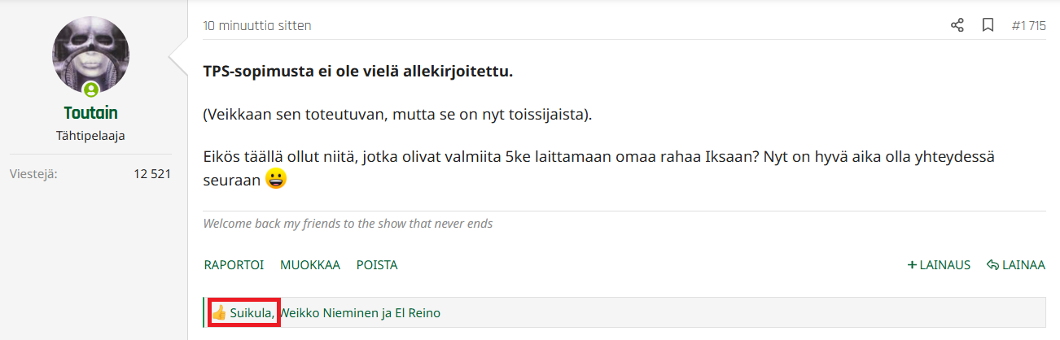Viewport: 1060px width, 340px height.
Task: Toggle multi-quote with + LAINAUS
Action: tap(940, 265)
